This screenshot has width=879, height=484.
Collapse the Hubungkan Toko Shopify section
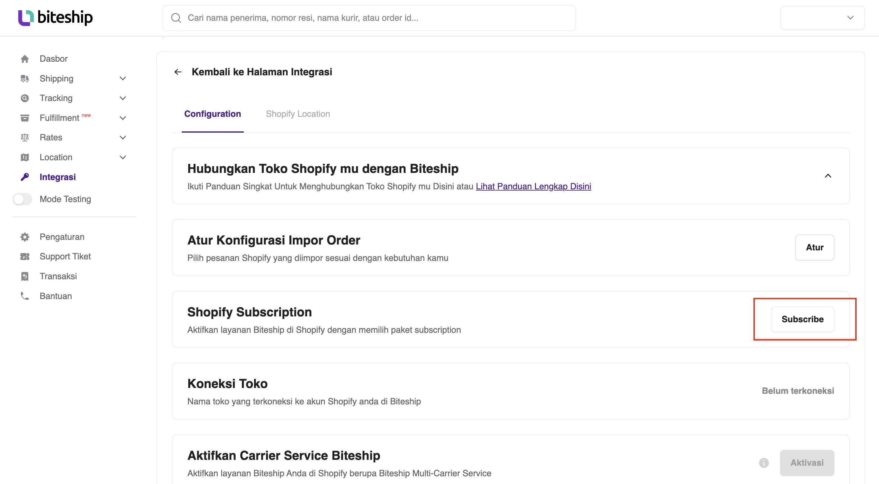pyautogui.click(x=828, y=176)
